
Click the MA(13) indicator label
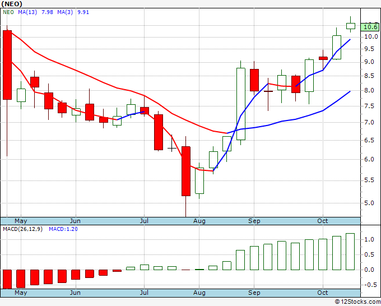click(27, 12)
